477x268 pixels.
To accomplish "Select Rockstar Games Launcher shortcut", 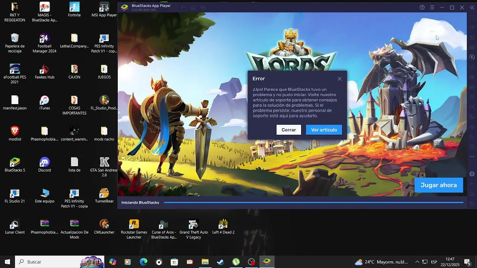I will (x=134, y=229).
